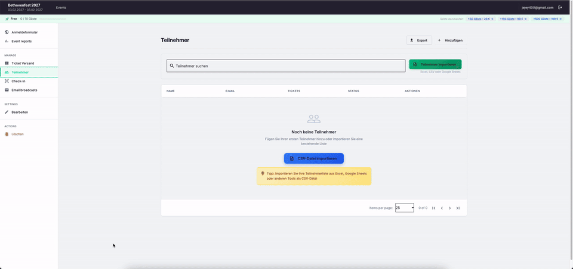Click the Export button
This screenshot has height=269, width=573.
click(419, 40)
